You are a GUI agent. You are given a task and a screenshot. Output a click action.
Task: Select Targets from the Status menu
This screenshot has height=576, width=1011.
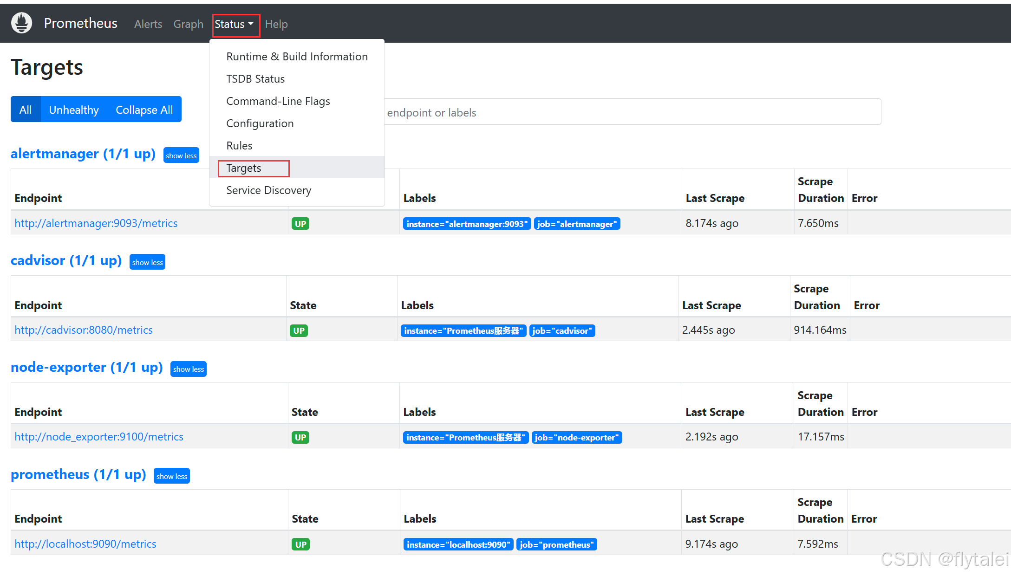[244, 168]
